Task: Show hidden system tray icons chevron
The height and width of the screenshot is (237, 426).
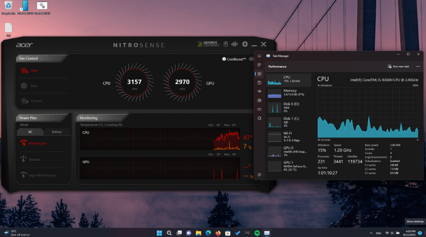Action: pyautogui.click(x=371, y=233)
